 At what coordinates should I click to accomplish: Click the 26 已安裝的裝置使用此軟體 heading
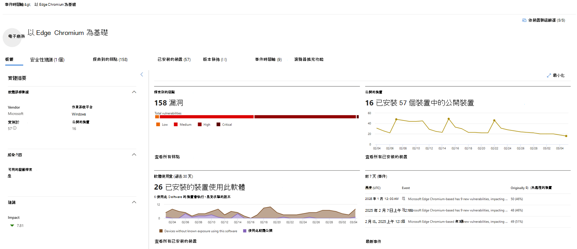click(x=200, y=187)
